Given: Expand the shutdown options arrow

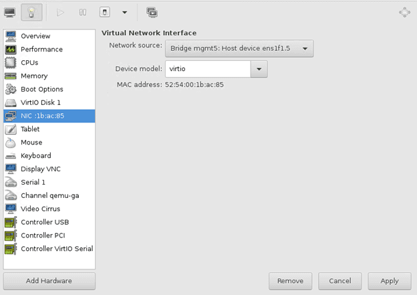Looking at the screenshot, I should click(124, 12).
